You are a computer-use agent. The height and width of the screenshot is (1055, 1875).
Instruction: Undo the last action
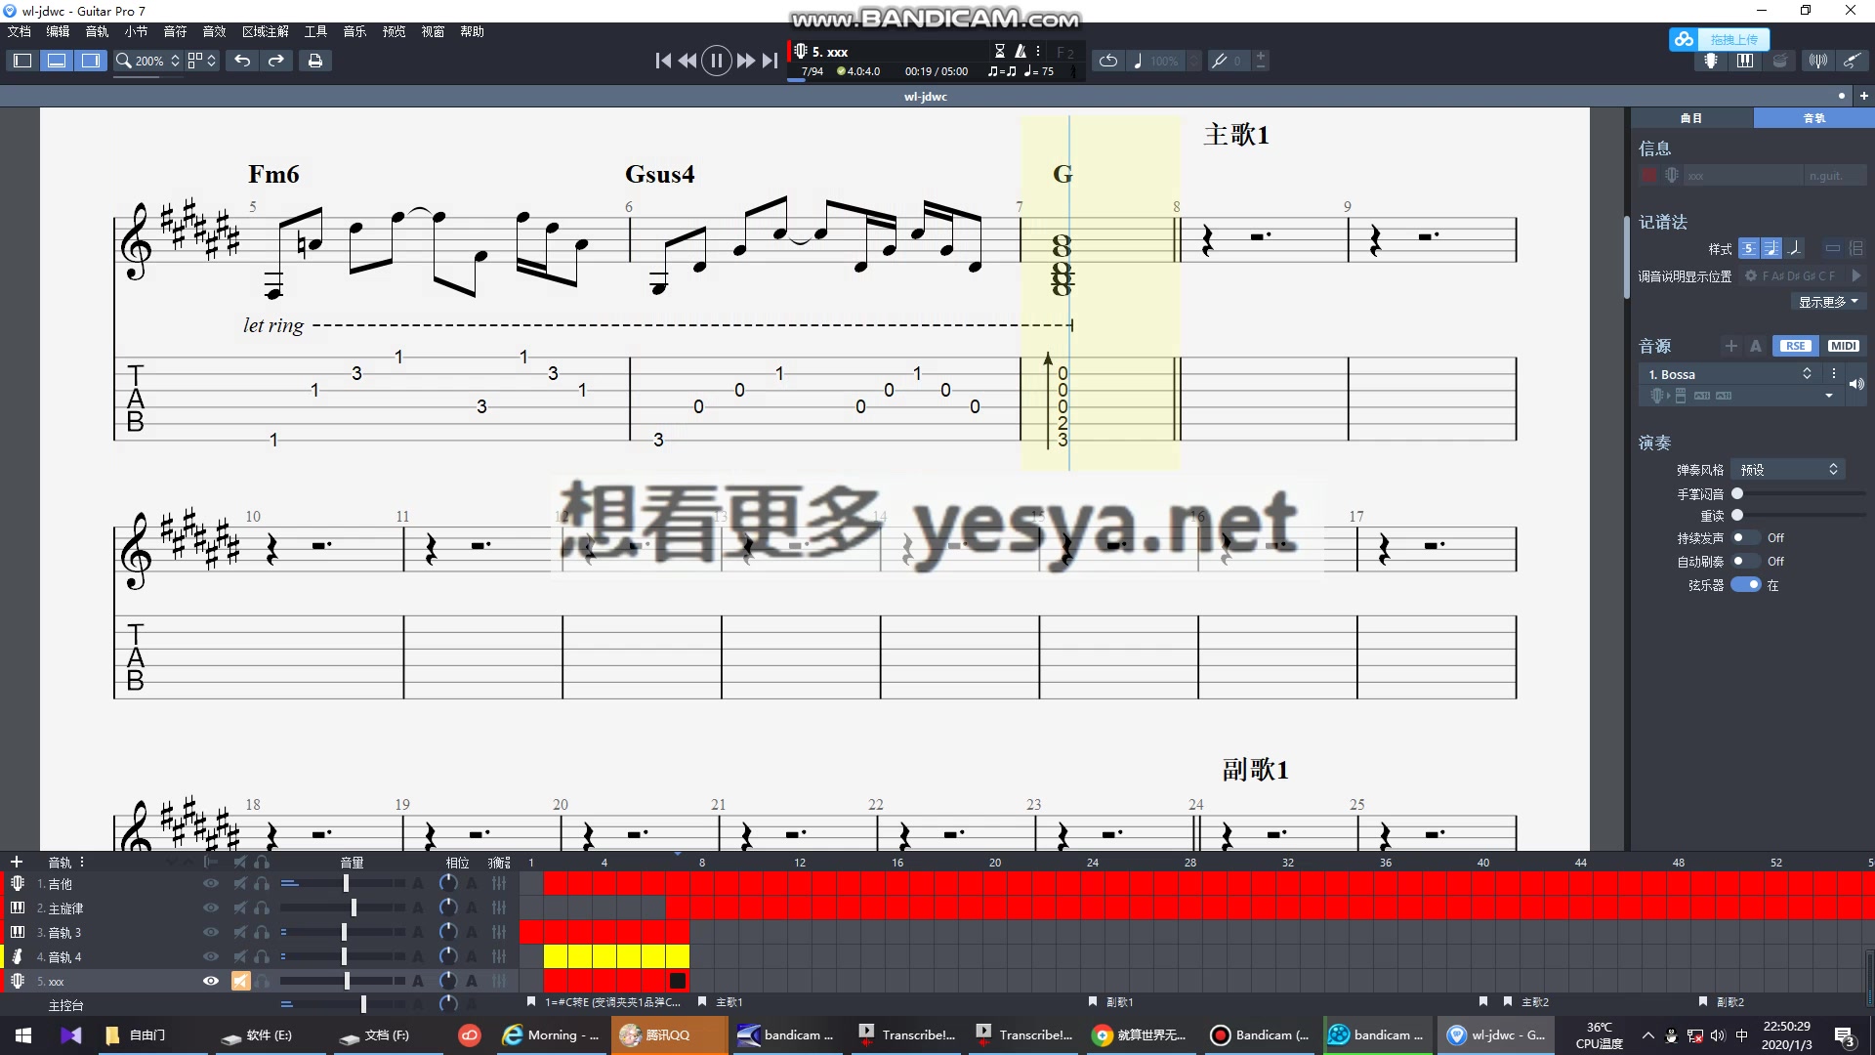242,61
